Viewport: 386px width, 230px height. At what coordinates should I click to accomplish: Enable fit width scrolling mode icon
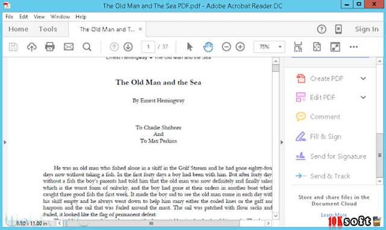pos(298,47)
